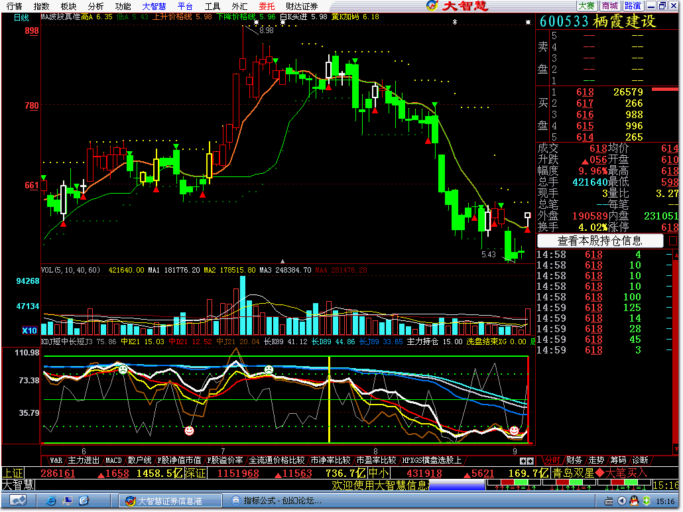Image resolution: width=683 pixels, height=512 pixels.
Task: Click the third quick launch icon
Action: (x=84, y=501)
